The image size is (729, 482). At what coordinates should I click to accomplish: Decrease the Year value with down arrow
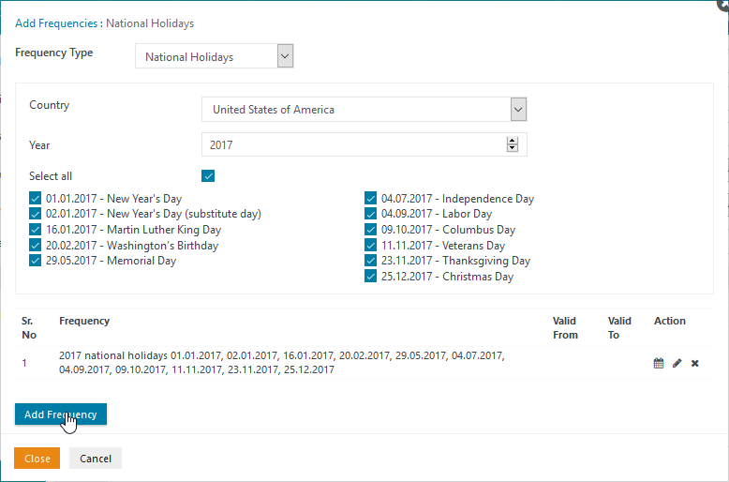tap(513, 148)
